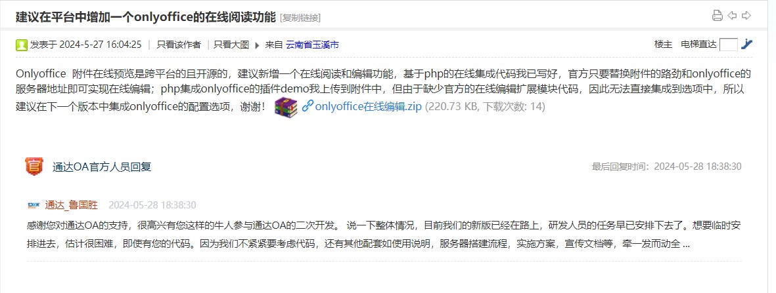Image resolution: width=776 pixels, height=293 pixels.
Task: Click the 电梯直达 floor number input box
Action: (x=729, y=45)
